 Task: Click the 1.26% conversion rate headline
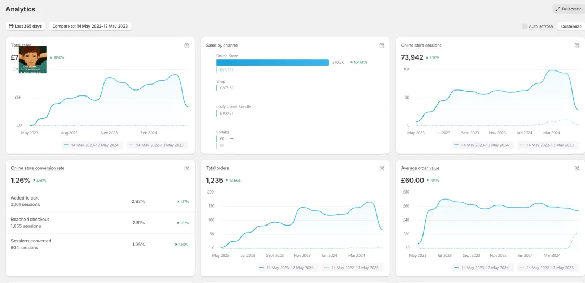click(x=21, y=181)
